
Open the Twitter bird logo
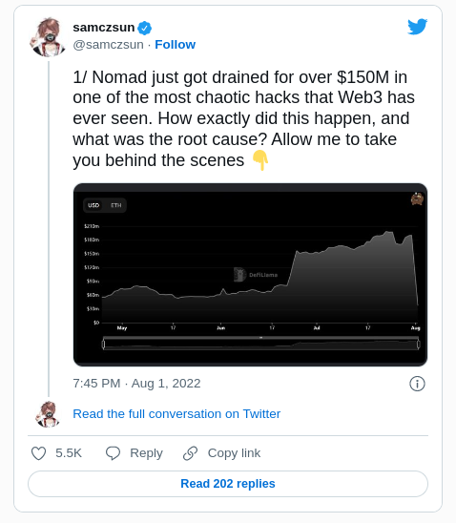click(417, 27)
